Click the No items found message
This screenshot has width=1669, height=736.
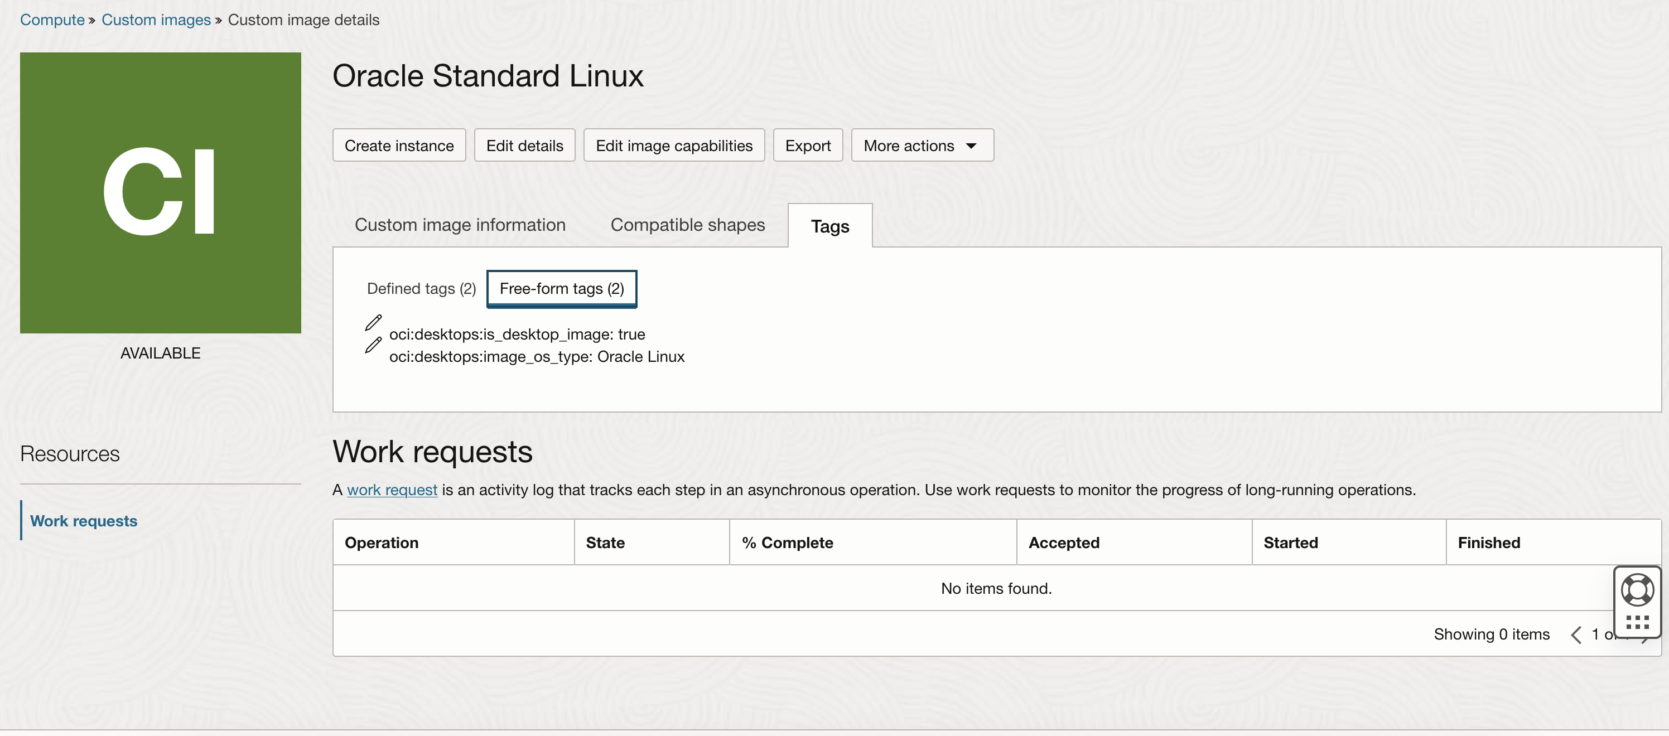[996, 588]
